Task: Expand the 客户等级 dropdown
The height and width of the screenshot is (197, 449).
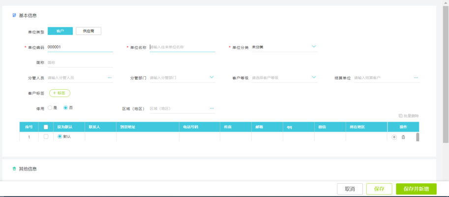Action: (314, 77)
